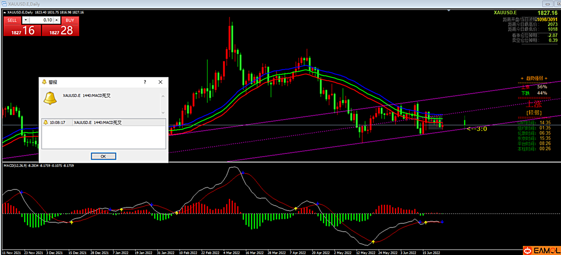This screenshot has height=255, width=561.
Task: Close the alert dialog with X
Action: pyautogui.click(x=160, y=82)
